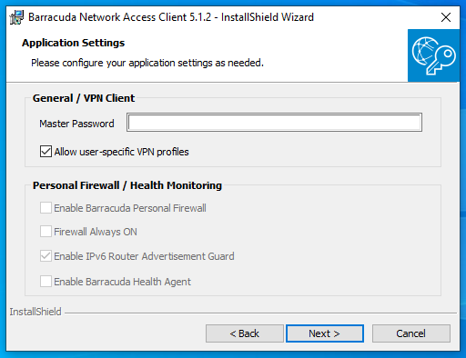The height and width of the screenshot is (358, 466).
Task: Click the InstallShield footer label
Action: pos(35,312)
